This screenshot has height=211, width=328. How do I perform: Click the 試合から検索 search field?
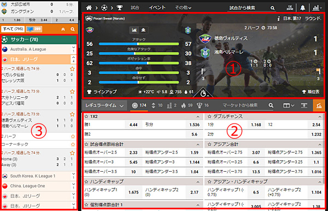[248, 8]
